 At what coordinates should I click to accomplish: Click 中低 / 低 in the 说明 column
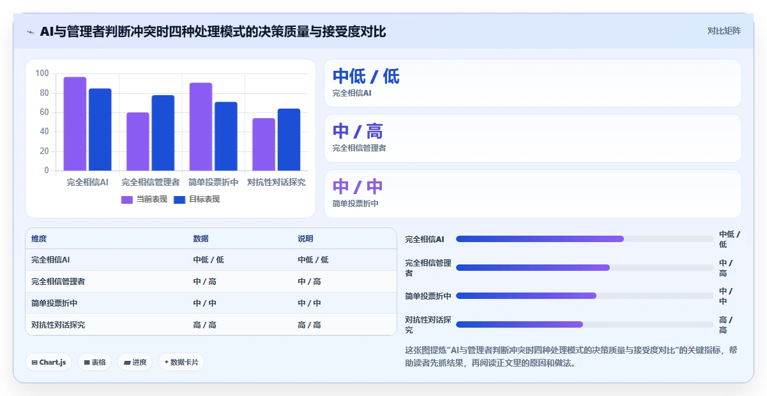tap(313, 260)
